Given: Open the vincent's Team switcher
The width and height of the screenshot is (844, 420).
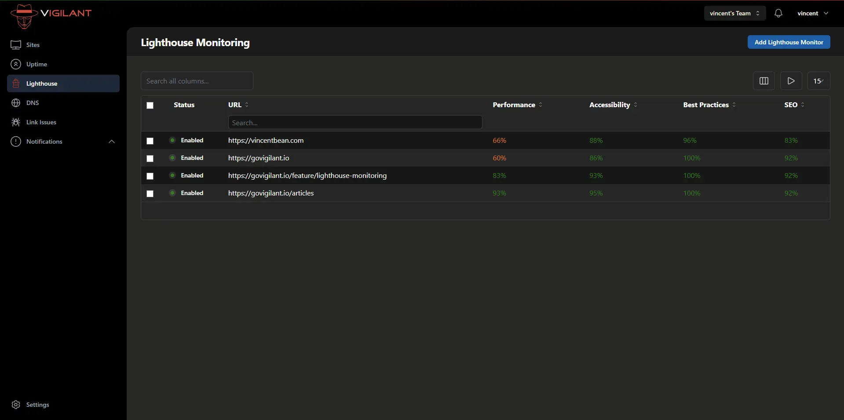Looking at the screenshot, I should pyautogui.click(x=734, y=13).
